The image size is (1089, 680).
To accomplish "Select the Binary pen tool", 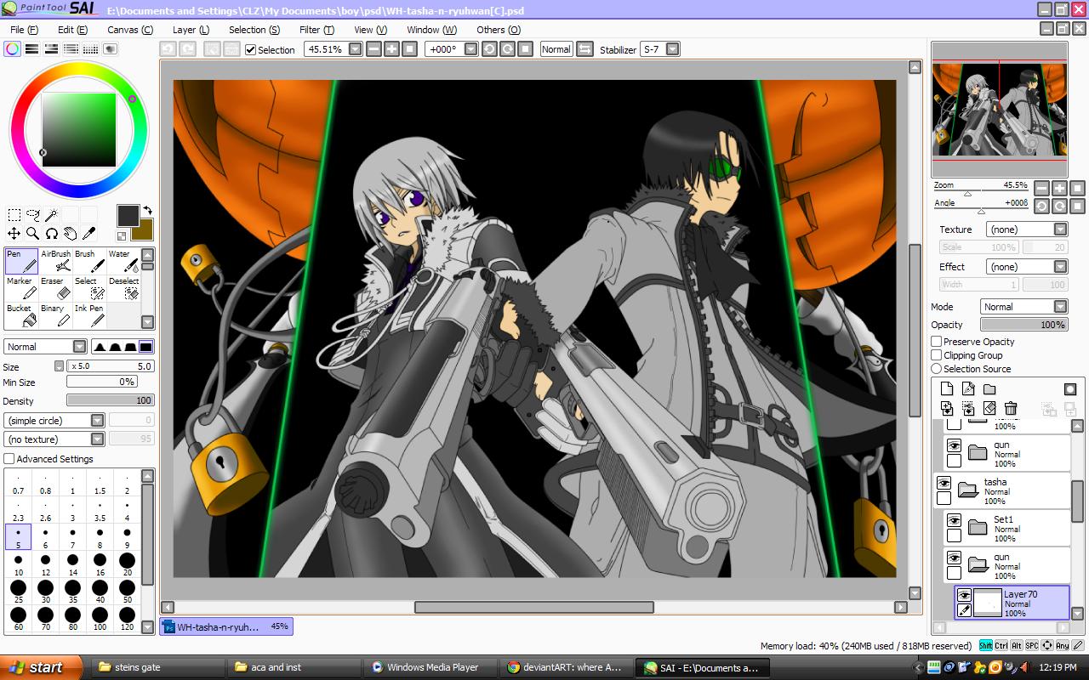I will coord(55,315).
